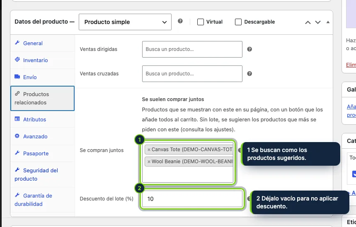This screenshot has height=227, width=356.
Task: Click the wrench icon beside Pasaporte
Action: 17,153
